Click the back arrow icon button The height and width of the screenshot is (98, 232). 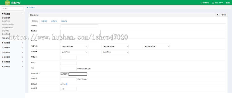click(218, 15)
